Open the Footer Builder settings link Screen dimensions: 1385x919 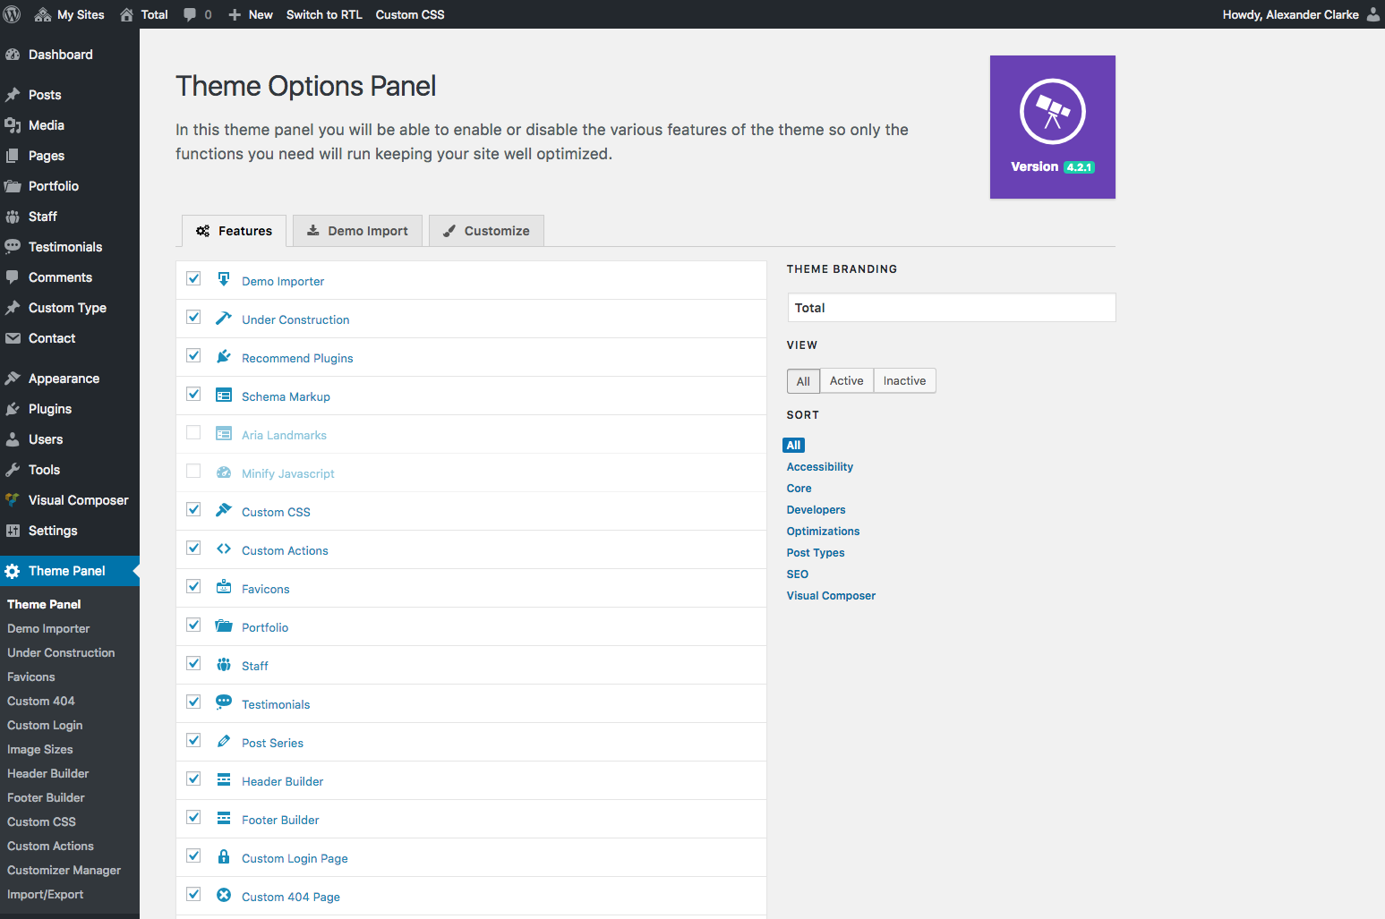[x=47, y=797]
